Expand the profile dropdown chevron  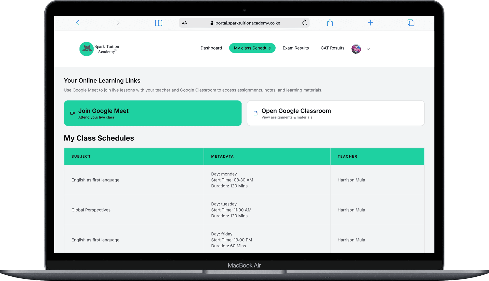click(x=368, y=49)
